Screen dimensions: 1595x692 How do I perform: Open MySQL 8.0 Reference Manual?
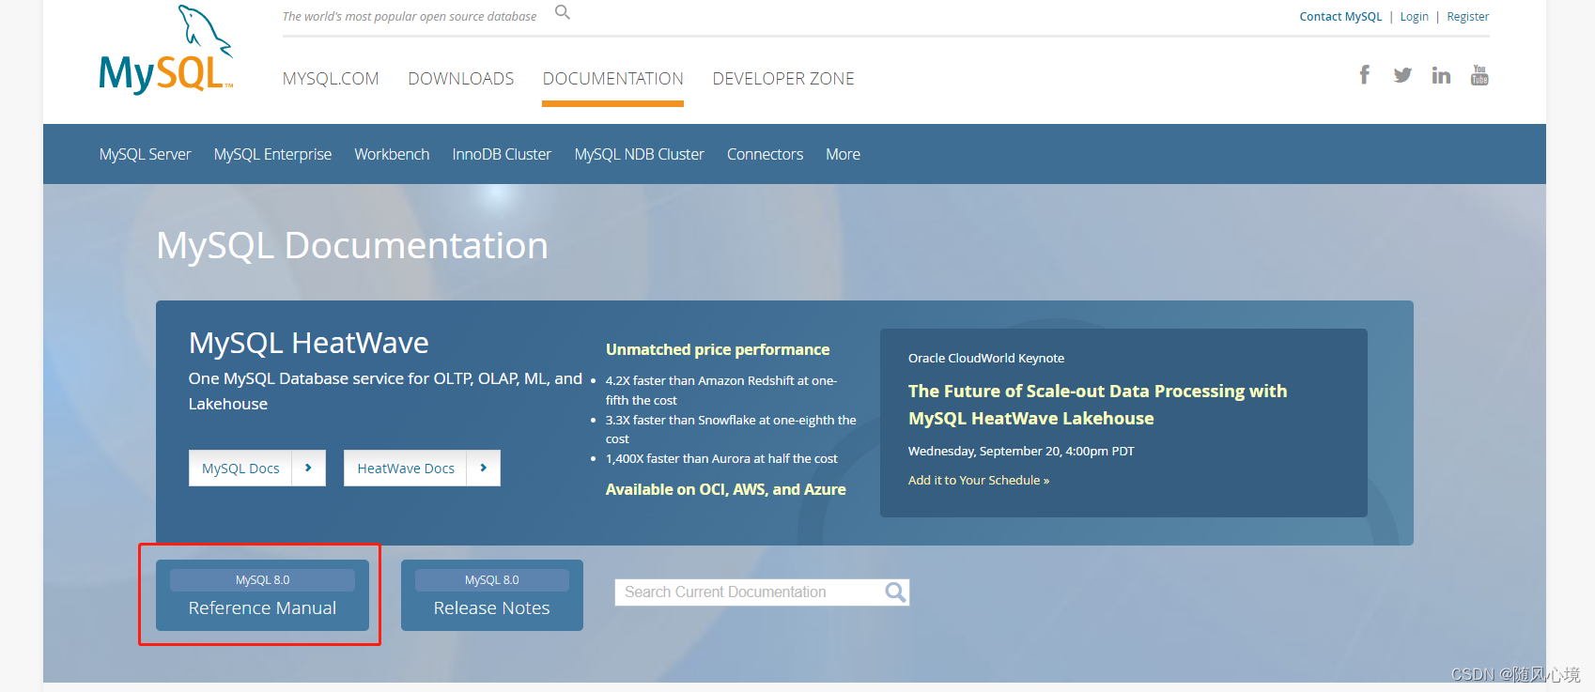[x=262, y=595]
